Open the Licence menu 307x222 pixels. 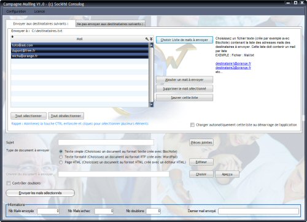(x=39, y=12)
